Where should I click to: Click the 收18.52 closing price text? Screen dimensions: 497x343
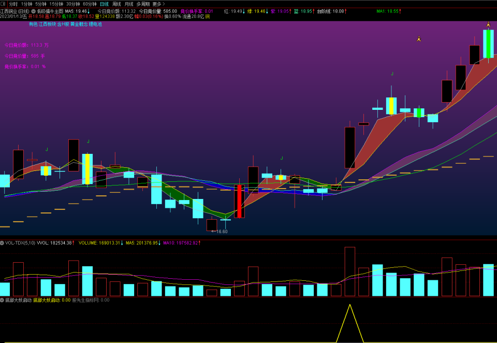point(85,17)
